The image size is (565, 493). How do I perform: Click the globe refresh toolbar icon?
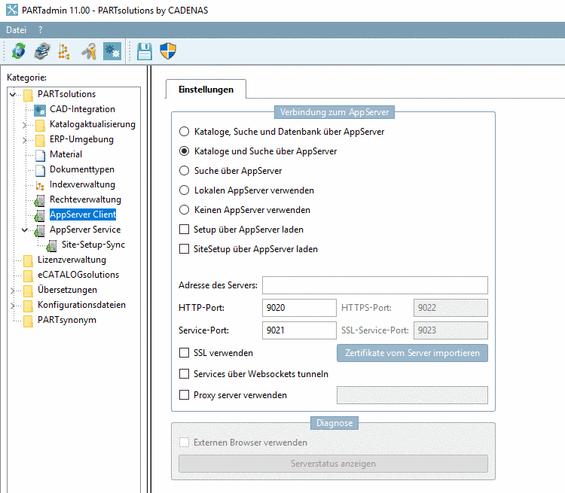tap(19, 50)
